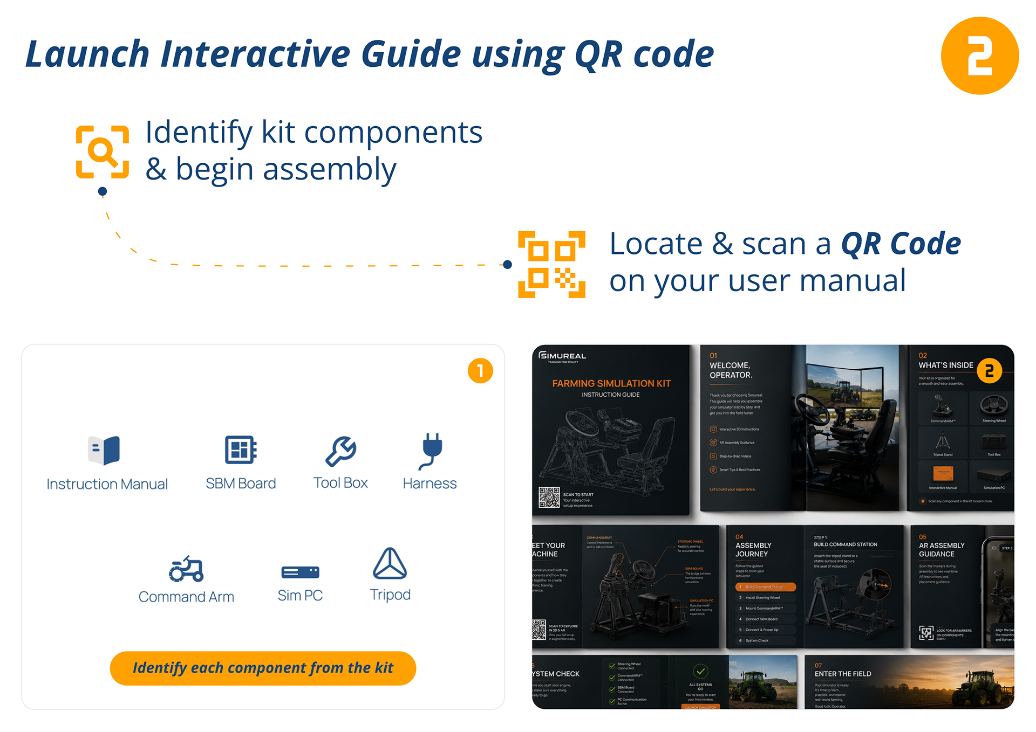The height and width of the screenshot is (732, 1036).
Task: Select the triangle icon above 'Tripod'
Action: pos(390,563)
